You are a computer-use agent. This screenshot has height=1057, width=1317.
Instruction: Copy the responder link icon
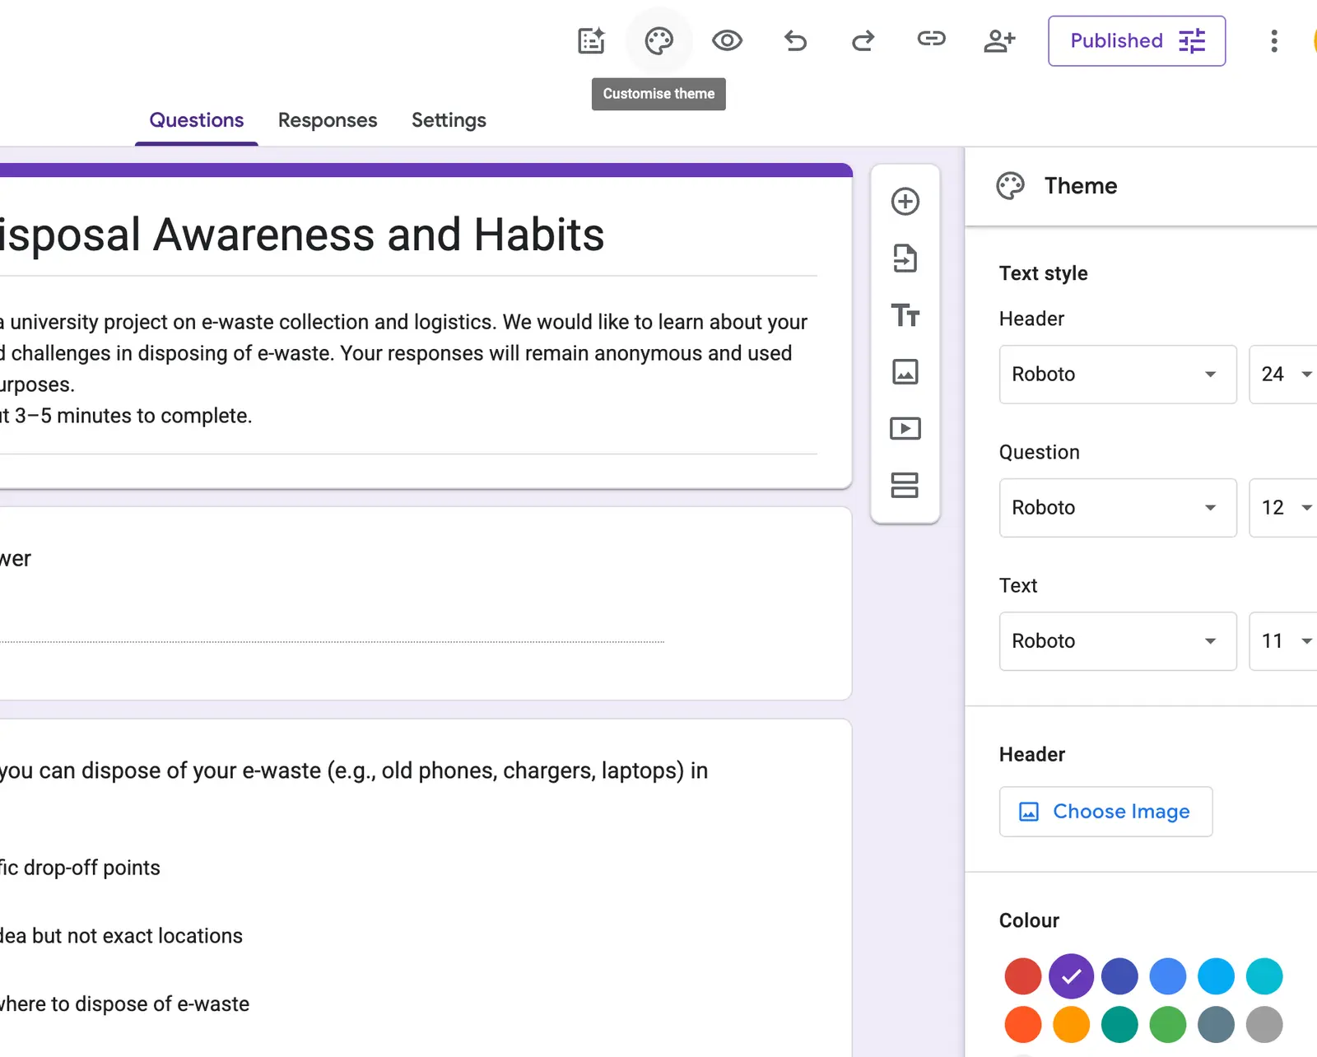point(931,39)
